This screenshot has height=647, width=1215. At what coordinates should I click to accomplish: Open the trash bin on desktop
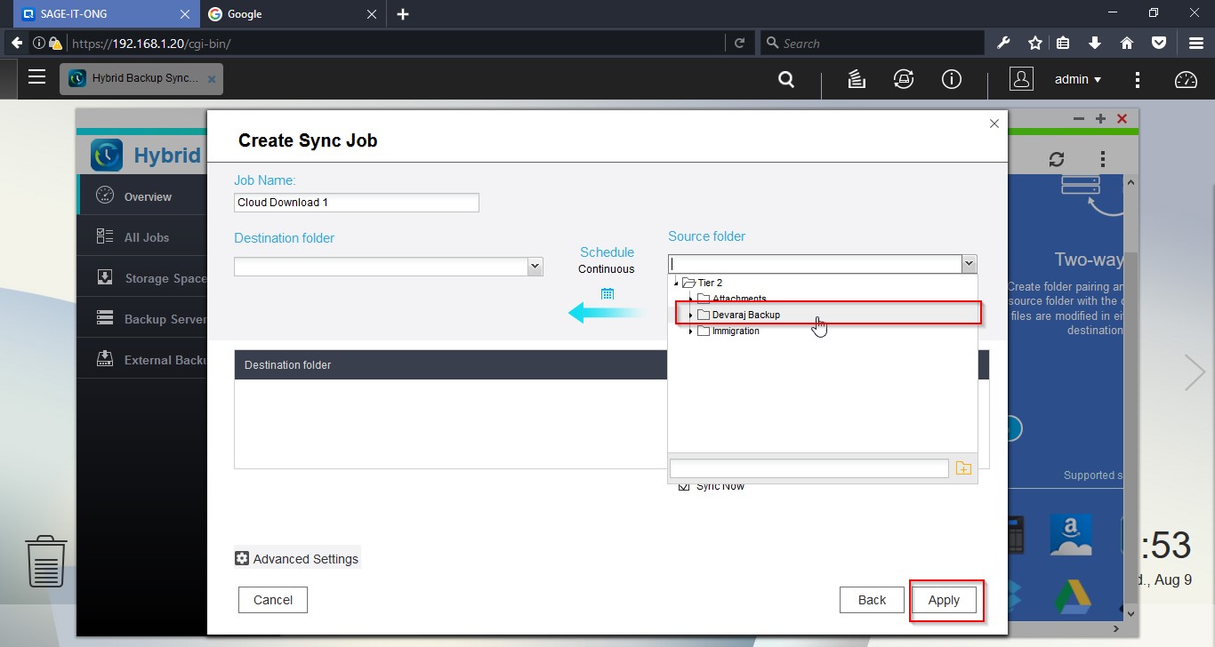[45, 561]
